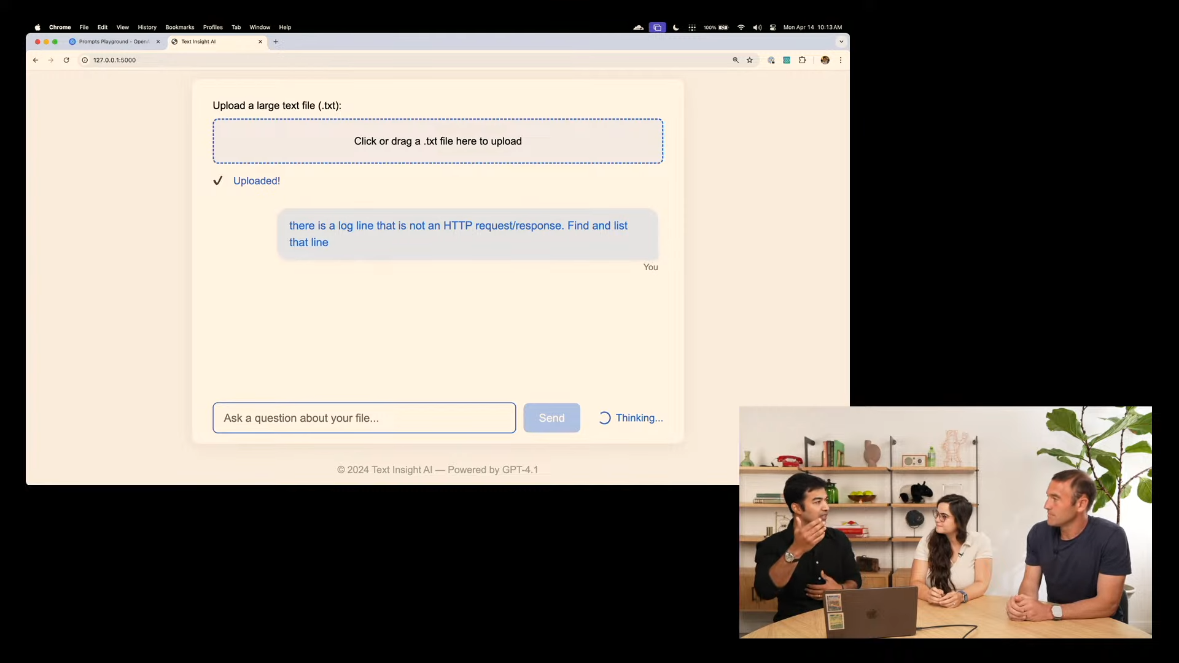Bookmark this page with star icon
This screenshot has height=663, width=1179.
750,60
